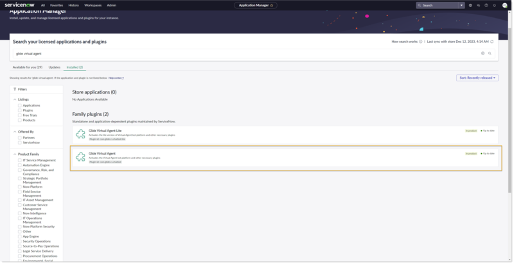The height and width of the screenshot is (264, 514).
Task: Click the globe scope icon in header
Action: (x=470, y=5)
